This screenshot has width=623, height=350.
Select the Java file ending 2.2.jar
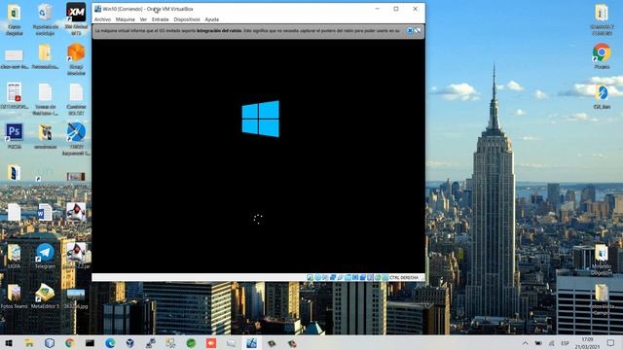[76, 256]
